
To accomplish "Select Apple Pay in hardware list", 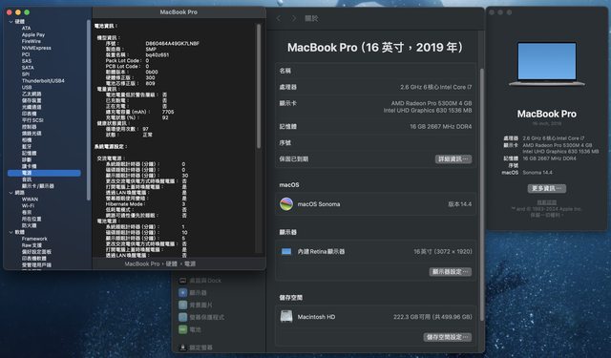I will [x=33, y=34].
